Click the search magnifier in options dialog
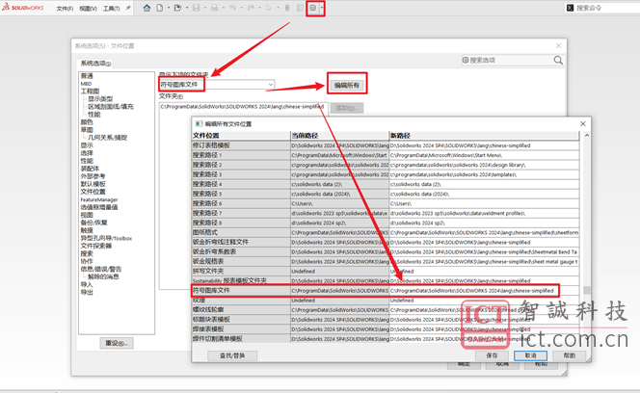This screenshot has width=640, height=393. point(558,61)
